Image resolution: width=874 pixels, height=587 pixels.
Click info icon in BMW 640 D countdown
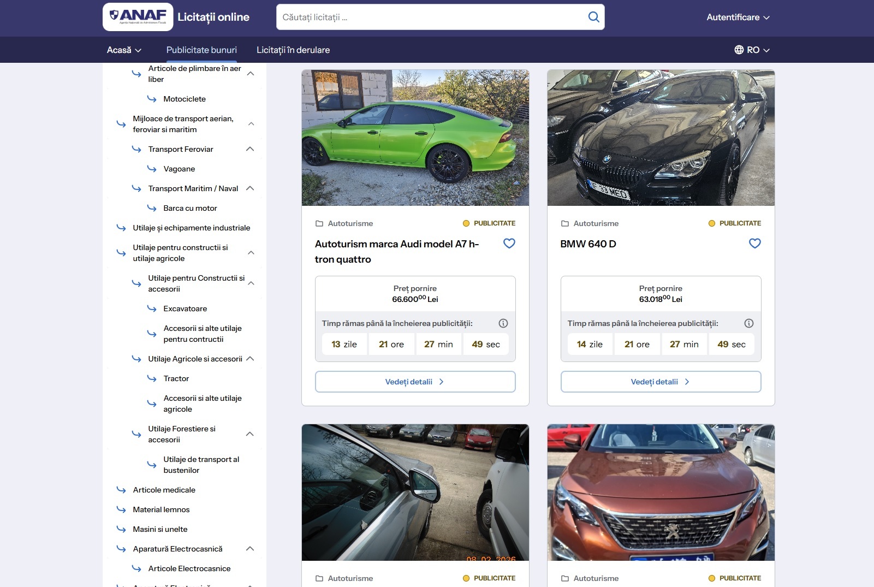pos(749,323)
